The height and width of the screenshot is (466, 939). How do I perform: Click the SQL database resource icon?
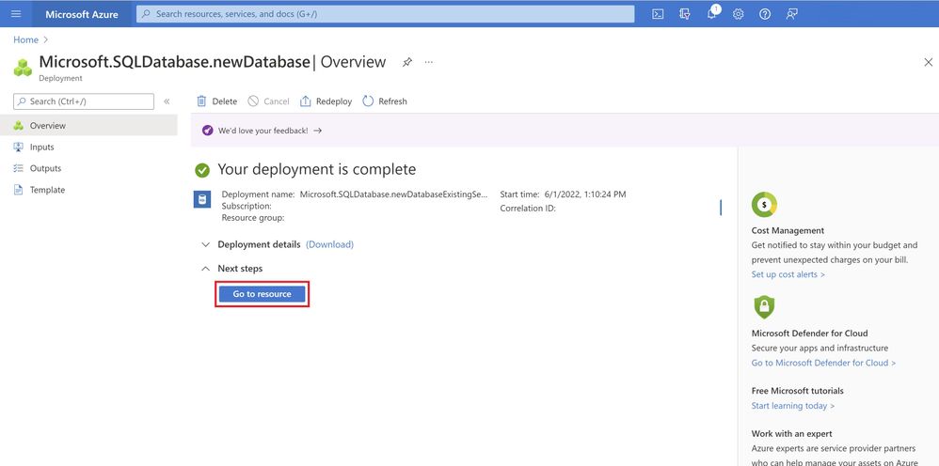[201, 199]
